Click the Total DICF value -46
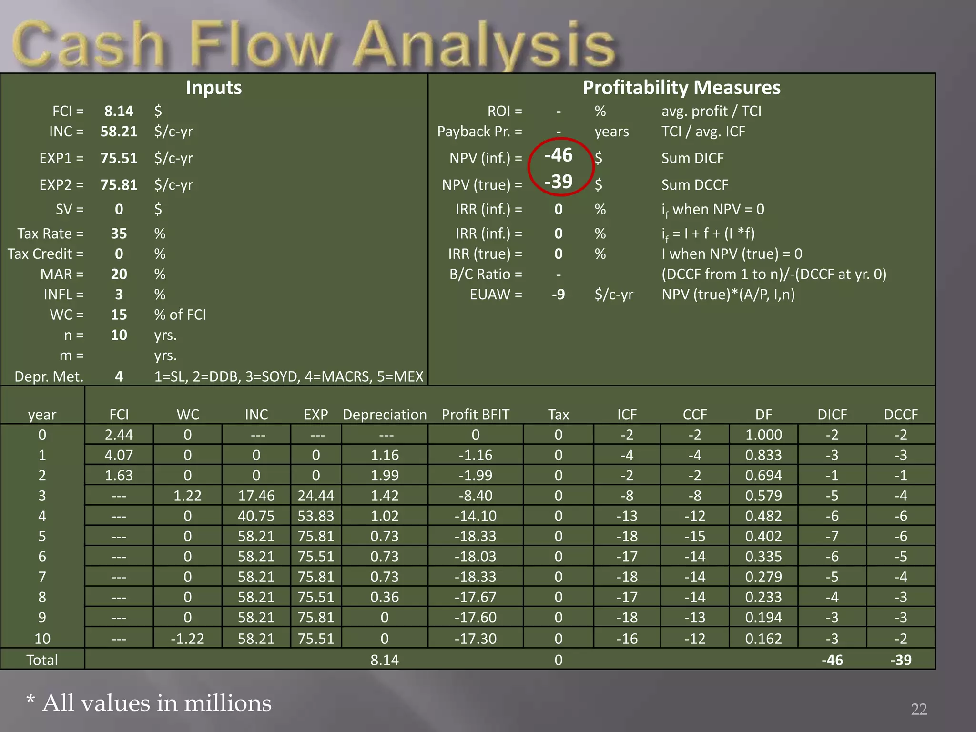 coord(832,660)
